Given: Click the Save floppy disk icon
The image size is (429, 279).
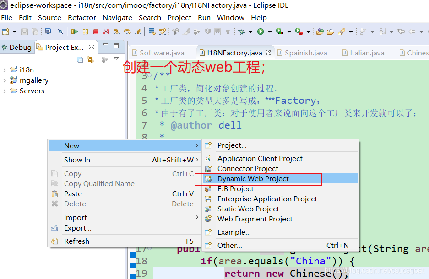Looking at the screenshot, I should [x=24, y=32].
